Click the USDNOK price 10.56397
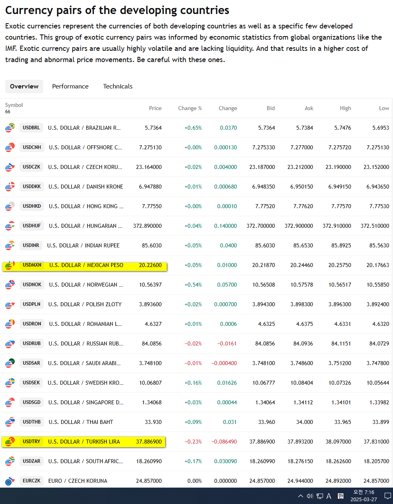The width and height of the screenshot is (393, 504). coord(150,285)
